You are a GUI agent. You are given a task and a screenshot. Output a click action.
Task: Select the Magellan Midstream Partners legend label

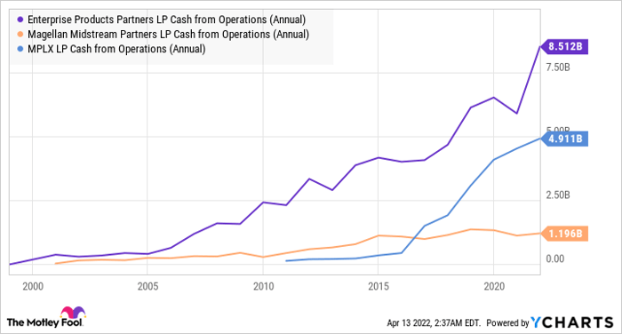point(168,35)
